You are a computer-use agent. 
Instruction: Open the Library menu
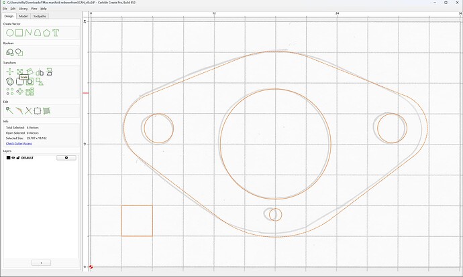coord(23,9)
